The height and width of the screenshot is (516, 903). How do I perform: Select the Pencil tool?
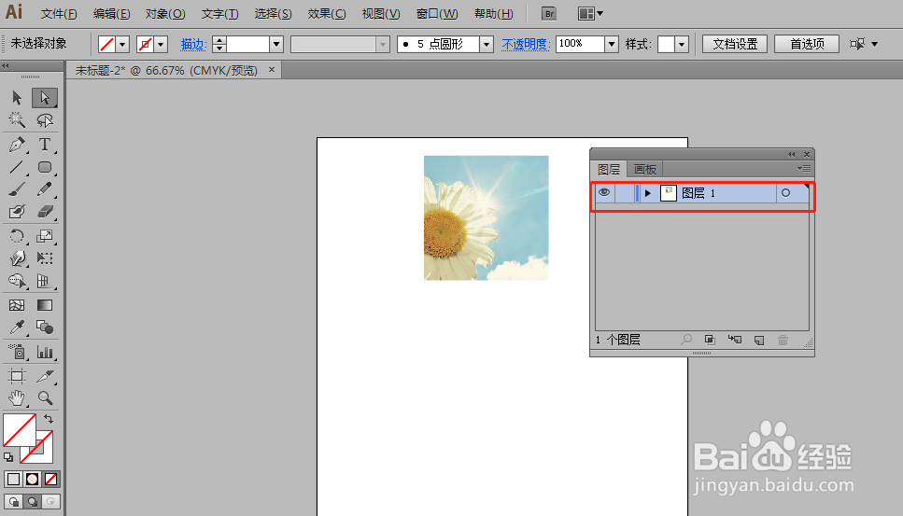[44, 189]
